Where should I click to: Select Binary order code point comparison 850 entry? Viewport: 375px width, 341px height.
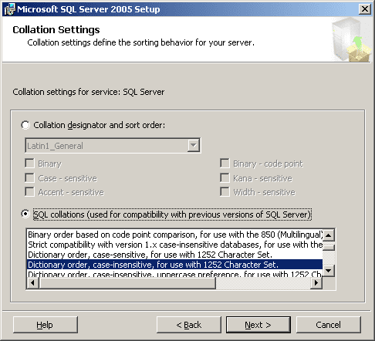coord(174,235)
